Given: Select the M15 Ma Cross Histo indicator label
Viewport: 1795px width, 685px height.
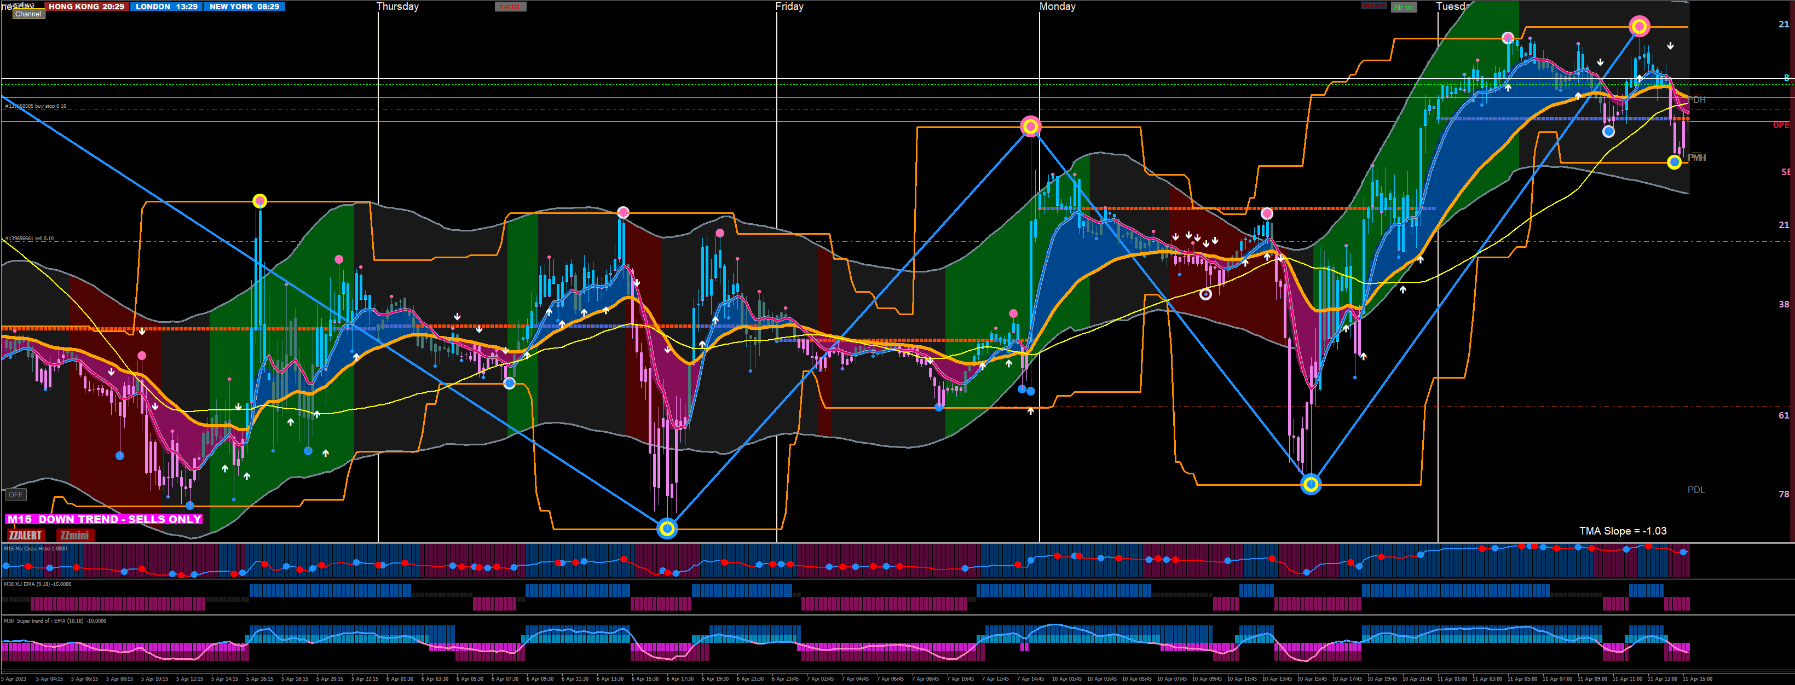Looking at the screenshot, I should 36,549.
